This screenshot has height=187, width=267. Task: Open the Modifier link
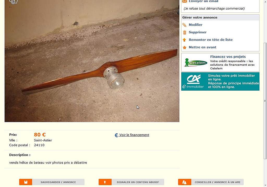pyautogui.click(x=196, y=25)
